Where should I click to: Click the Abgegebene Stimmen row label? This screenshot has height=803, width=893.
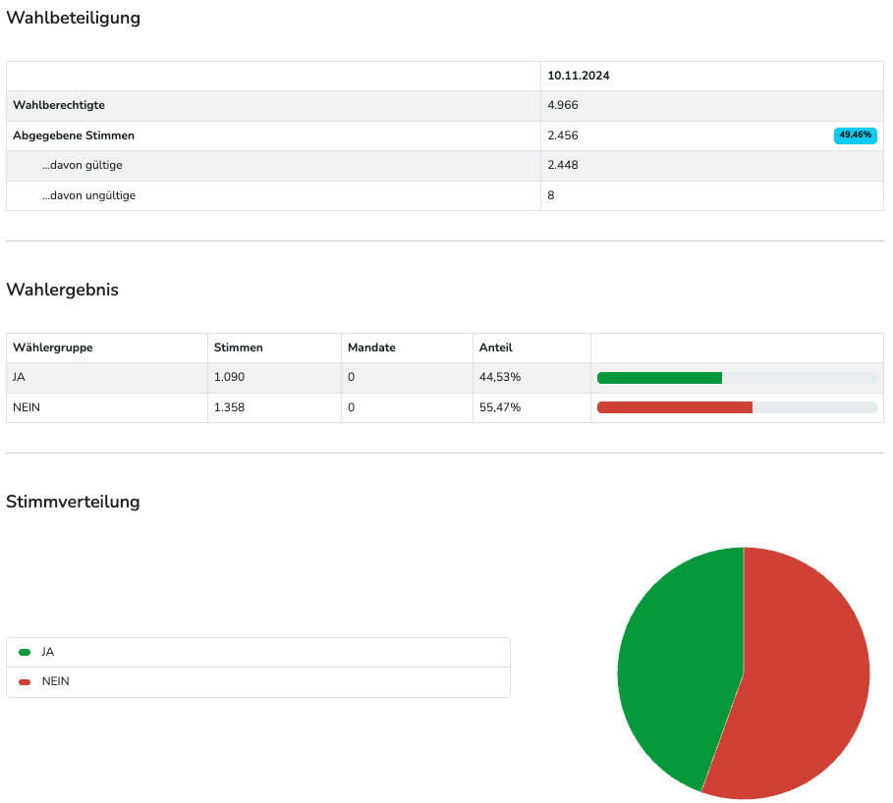click(74, 135)
